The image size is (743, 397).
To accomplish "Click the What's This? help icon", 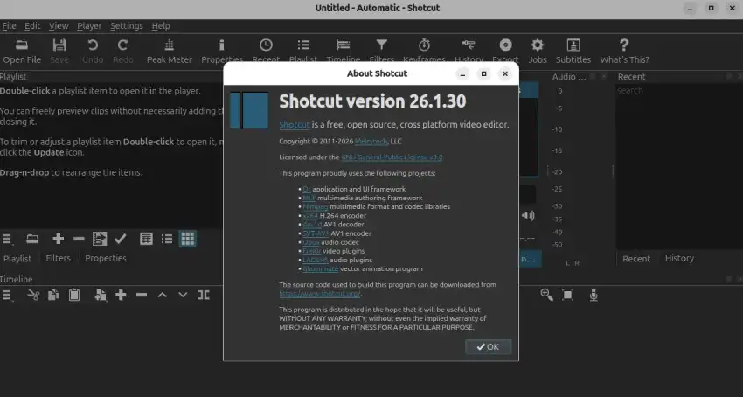I will (624, 45).
